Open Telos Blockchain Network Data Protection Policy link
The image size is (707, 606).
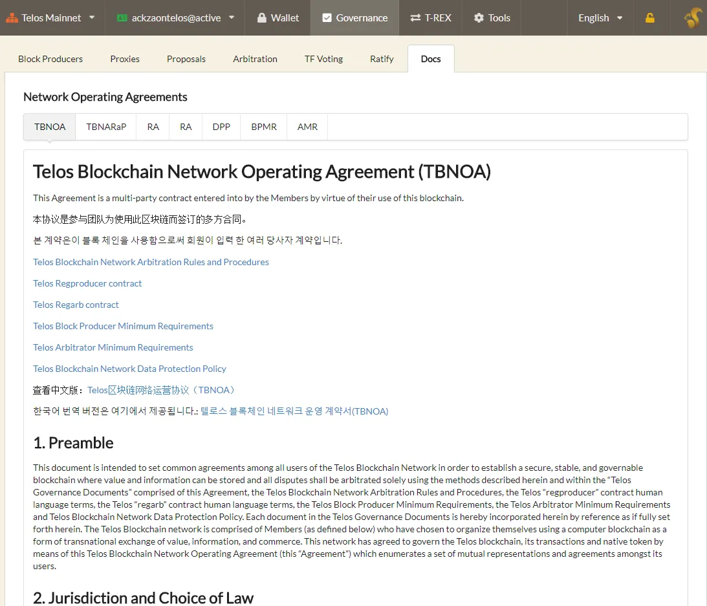(129, 369)
